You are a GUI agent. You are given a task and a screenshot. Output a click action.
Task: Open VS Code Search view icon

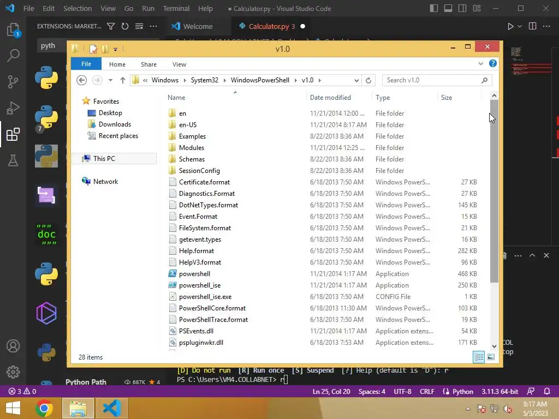click(13, 55)
